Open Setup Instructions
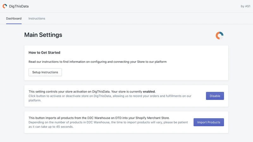Image resolution: width=253 pixels, height=142 pixels. (x=45, y=72)
